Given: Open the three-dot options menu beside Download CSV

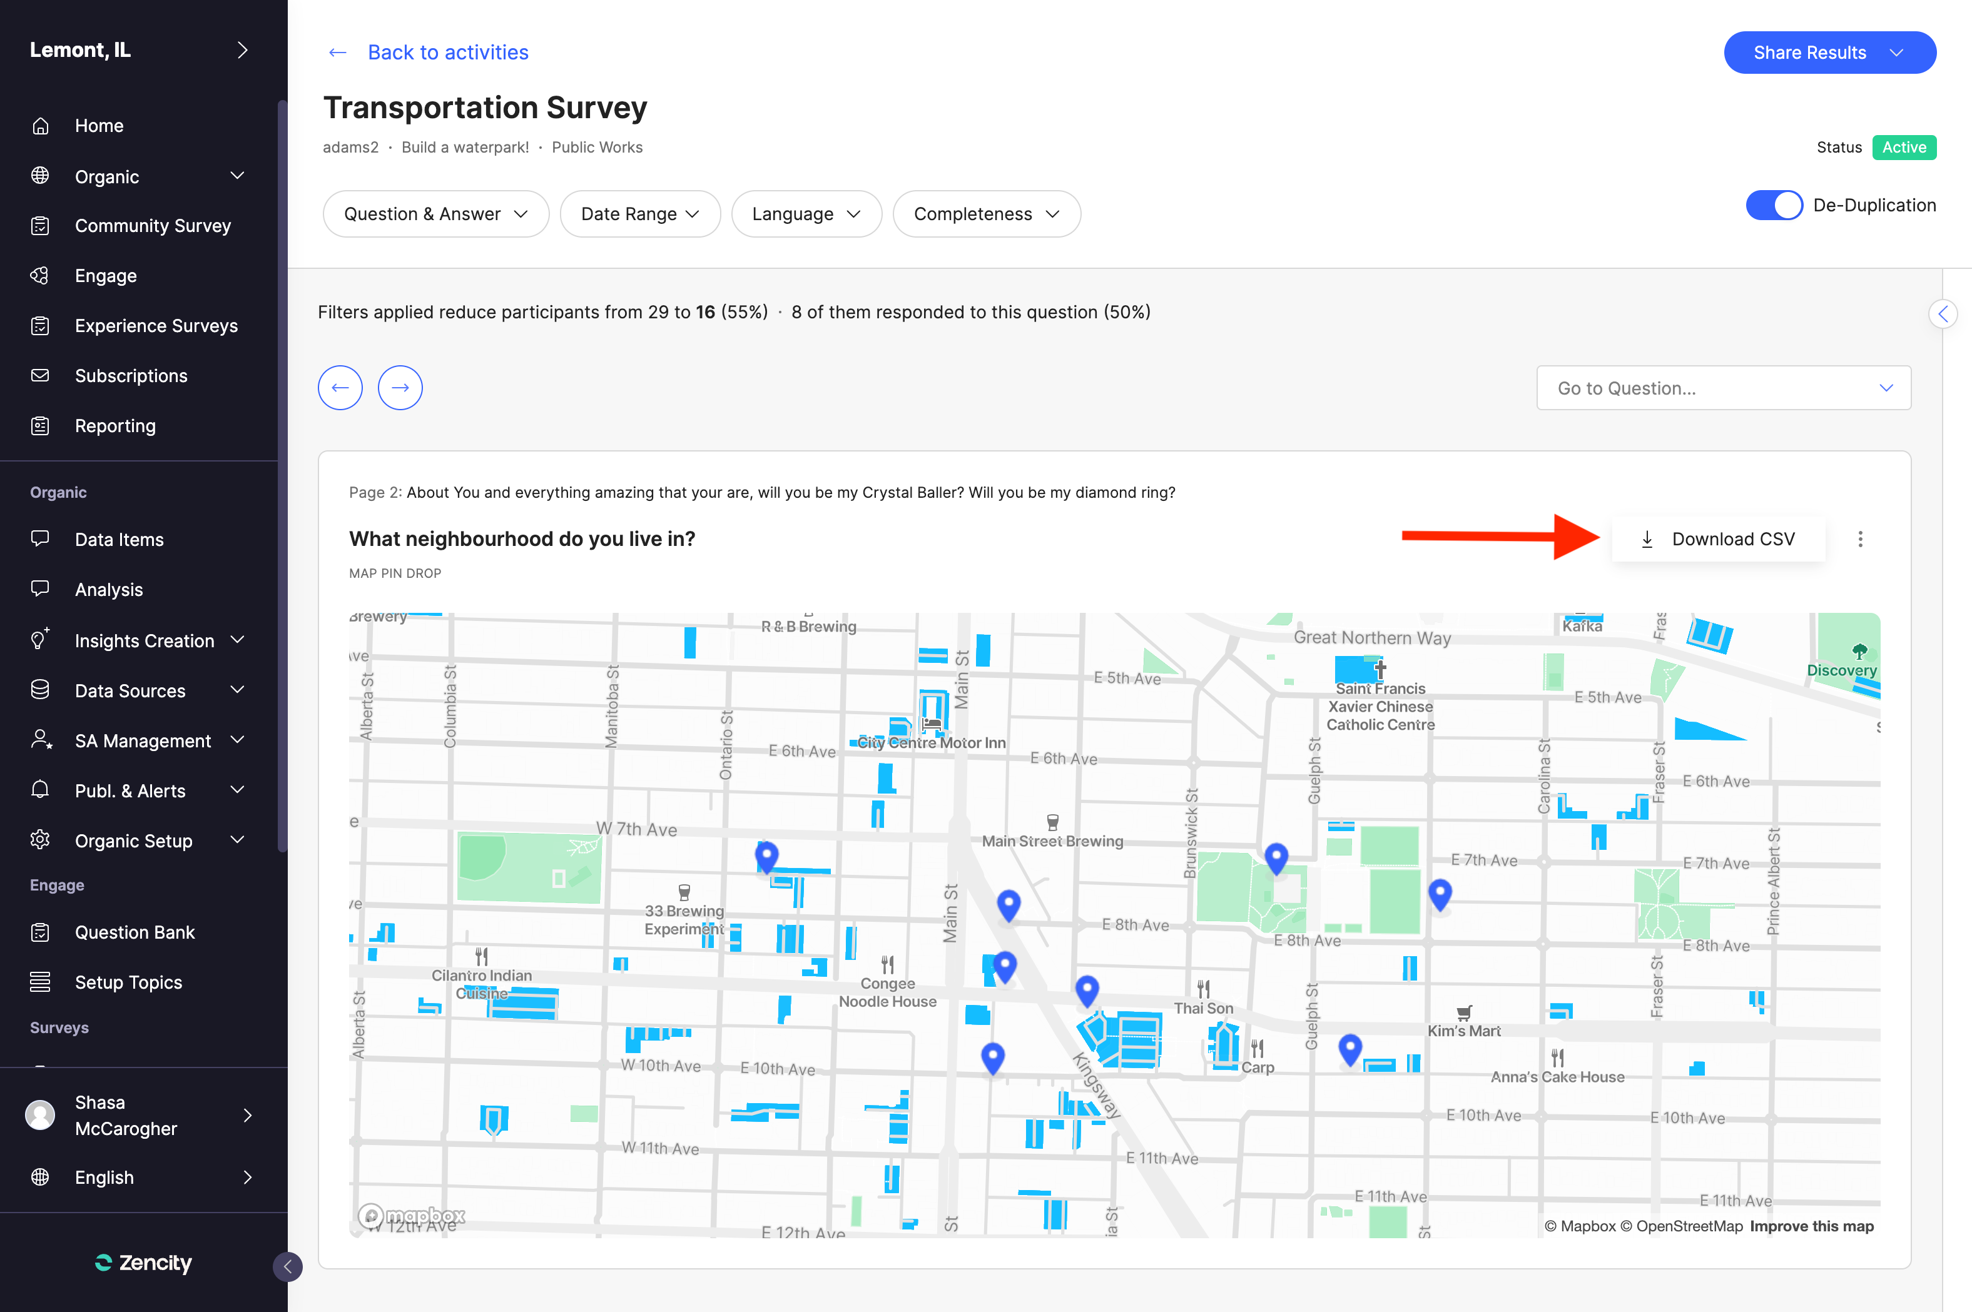Looking at the screenshot, I should 1860,540.
